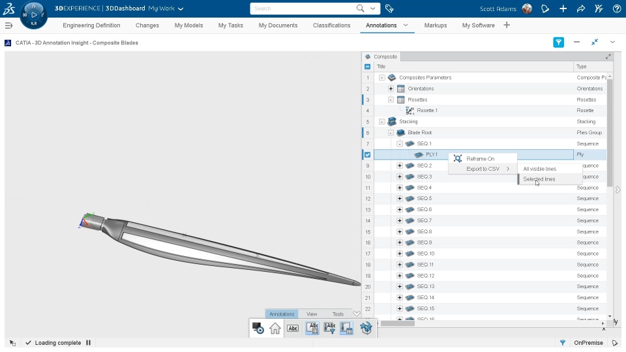This screenshot has height=352, width=626.
Task: Click into the Search input field
Action: (303, 8)
